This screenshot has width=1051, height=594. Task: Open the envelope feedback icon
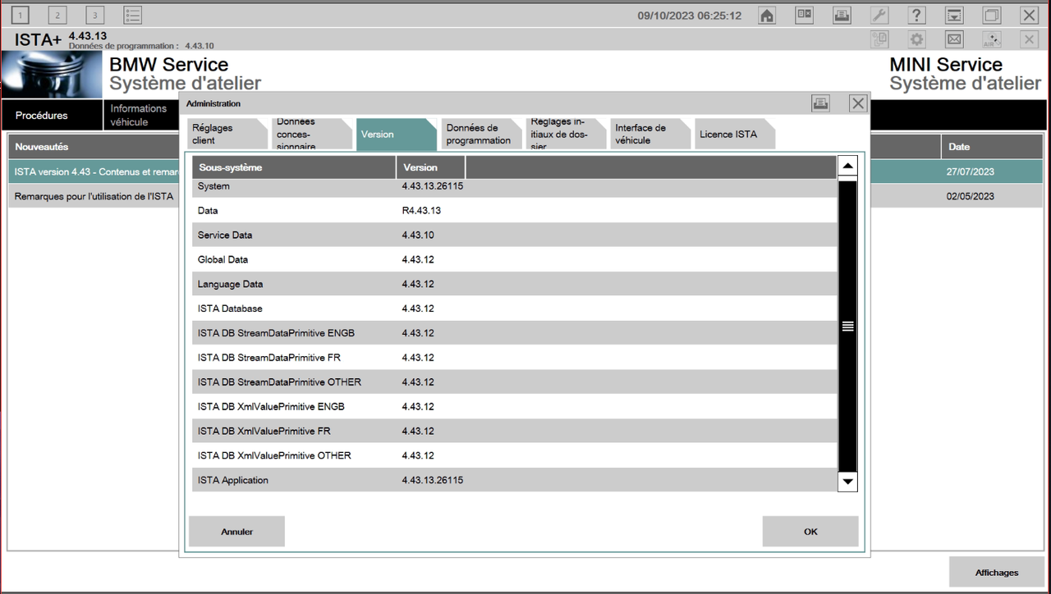tap(954, 39)
